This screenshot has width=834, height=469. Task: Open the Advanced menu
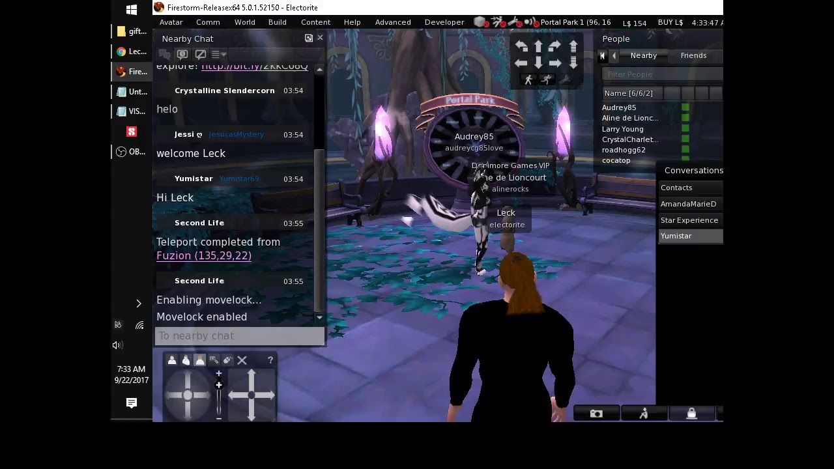[x=393, y=22]
